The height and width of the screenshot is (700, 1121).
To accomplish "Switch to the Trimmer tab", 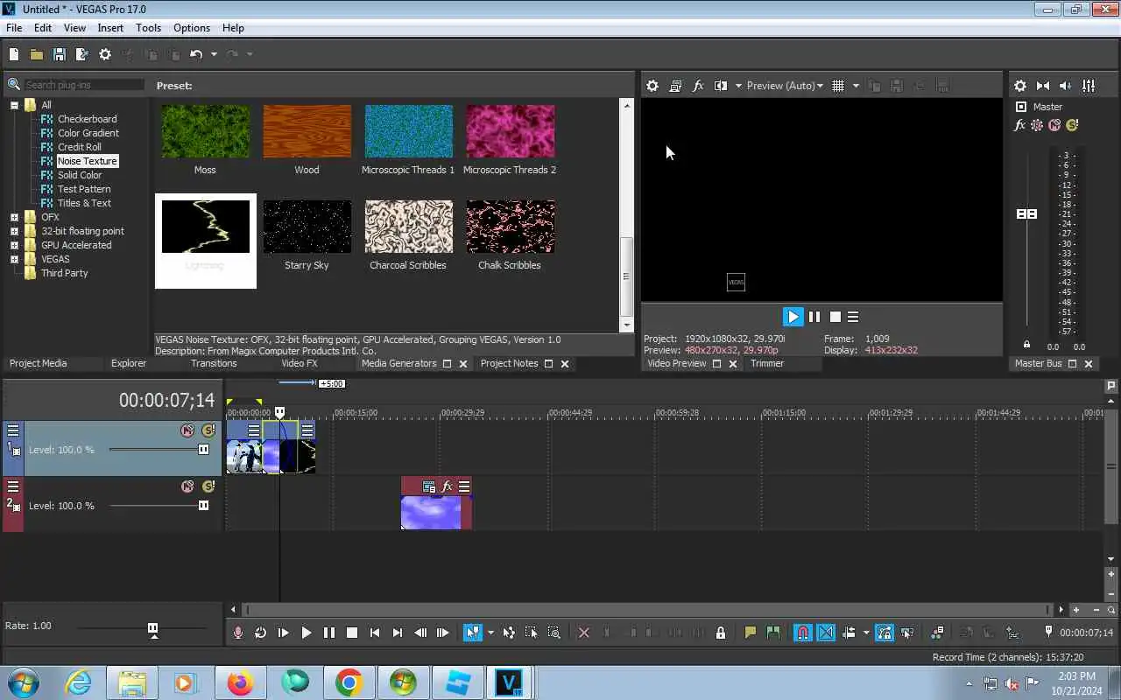I will 767,363.
